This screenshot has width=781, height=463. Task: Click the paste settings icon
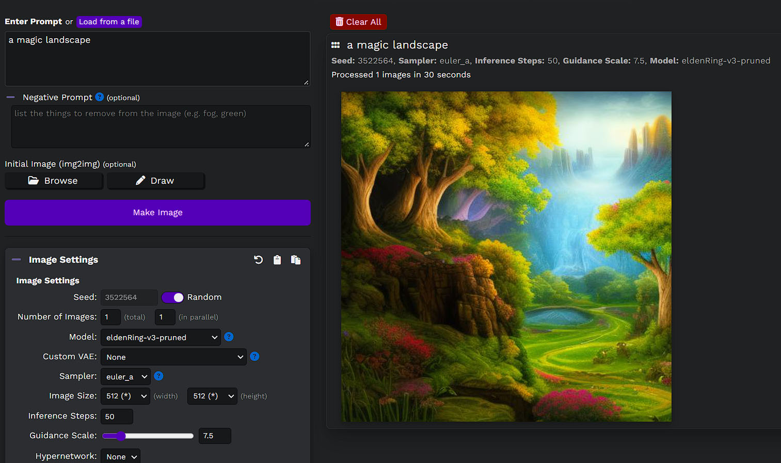(x=296, y=260)
